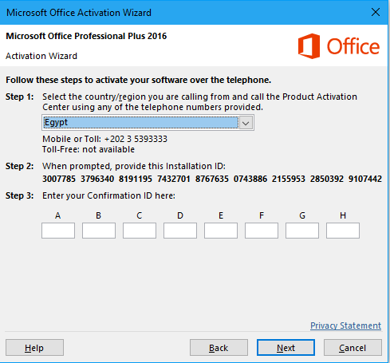Image resolution: width=390 pixels, height=363 pixels.
Task: Click 'Toll-Free: not available' text
Action: [x=89, y=149]
